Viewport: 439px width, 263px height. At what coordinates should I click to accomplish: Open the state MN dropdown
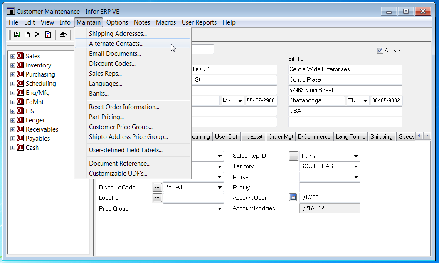(240, 101)
